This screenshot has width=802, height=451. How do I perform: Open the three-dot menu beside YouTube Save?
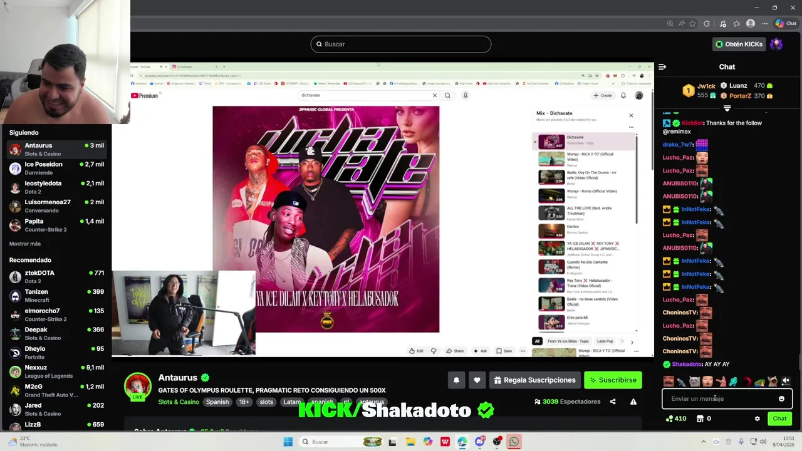523,351
